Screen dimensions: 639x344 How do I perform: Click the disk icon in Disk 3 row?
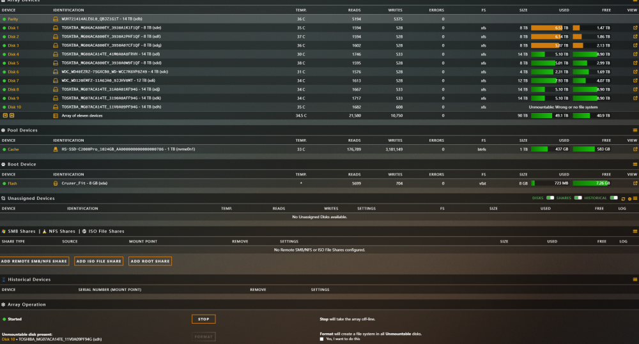point(56,45)
